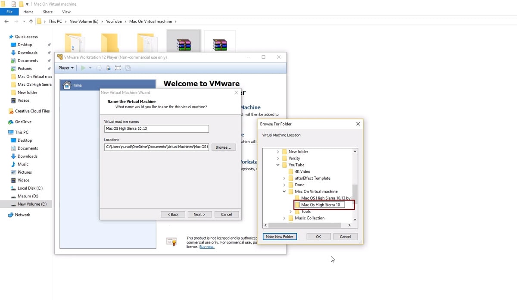Go back using Explorer's back arrow
Image resolution: width=517 pixels, height=300 pixels.
pos(6,22)
